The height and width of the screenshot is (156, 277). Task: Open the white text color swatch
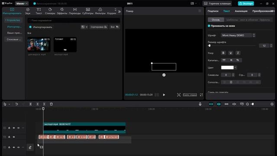tap(227, 68)
